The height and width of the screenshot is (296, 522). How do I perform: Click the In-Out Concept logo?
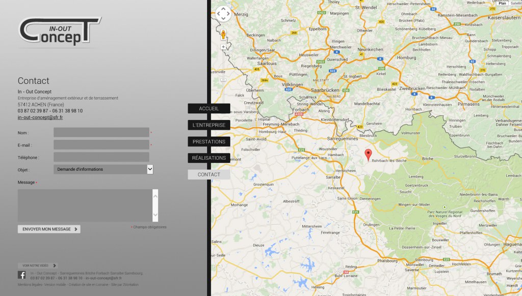[x=60, y=31]
